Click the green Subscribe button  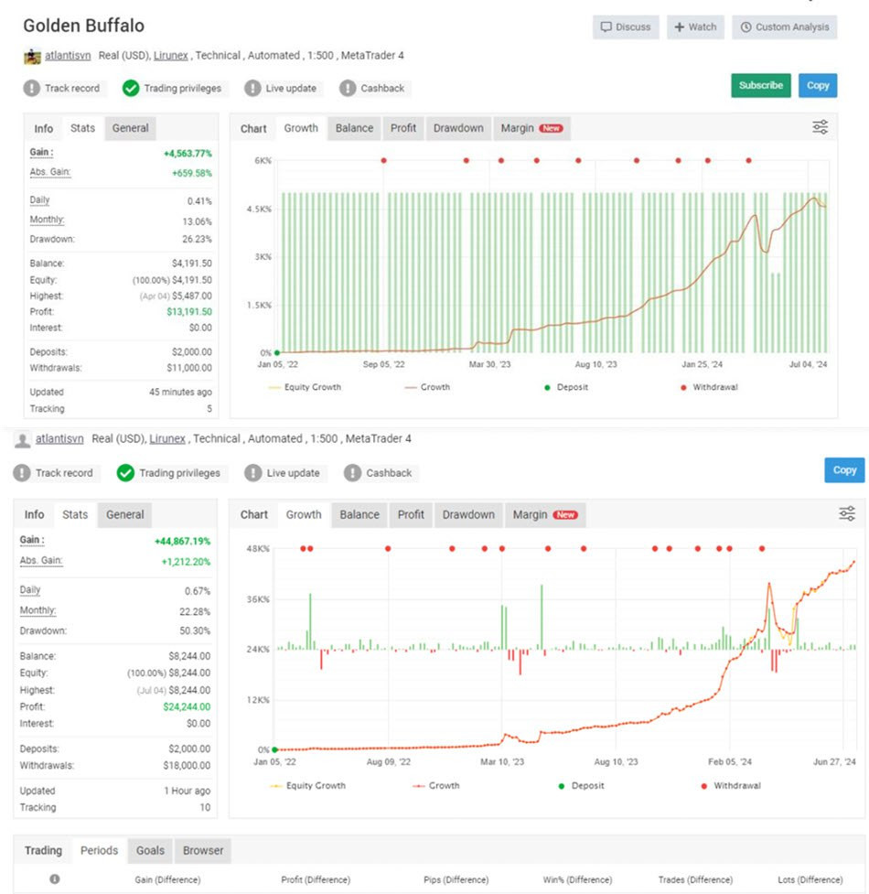(760, 85)
